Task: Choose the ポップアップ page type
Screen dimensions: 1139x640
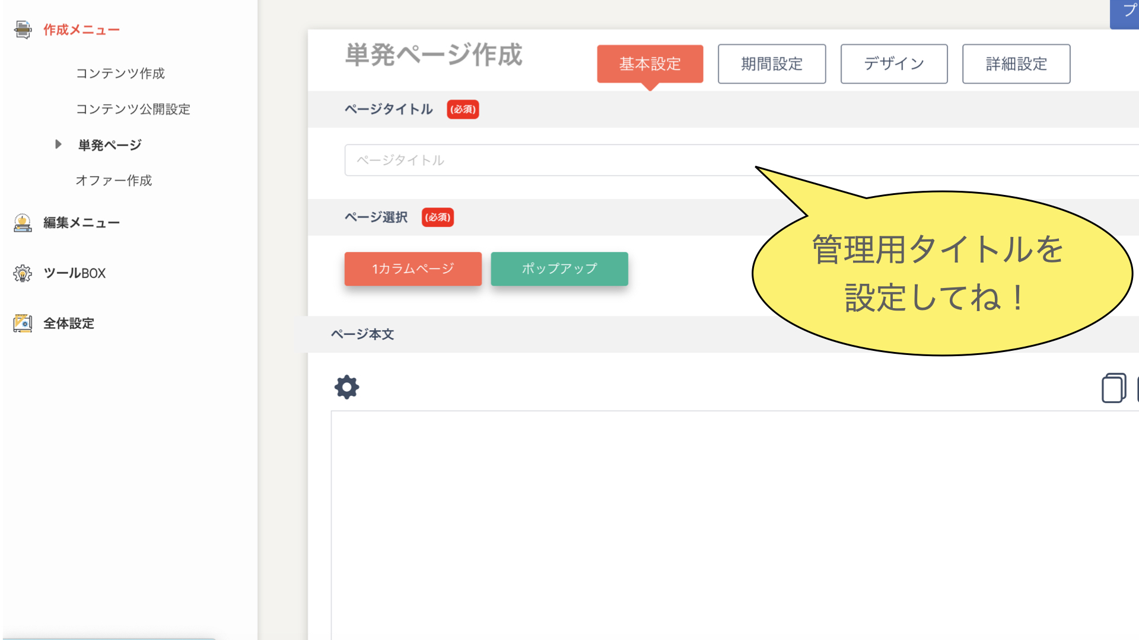Action: [x=559, y=268]
